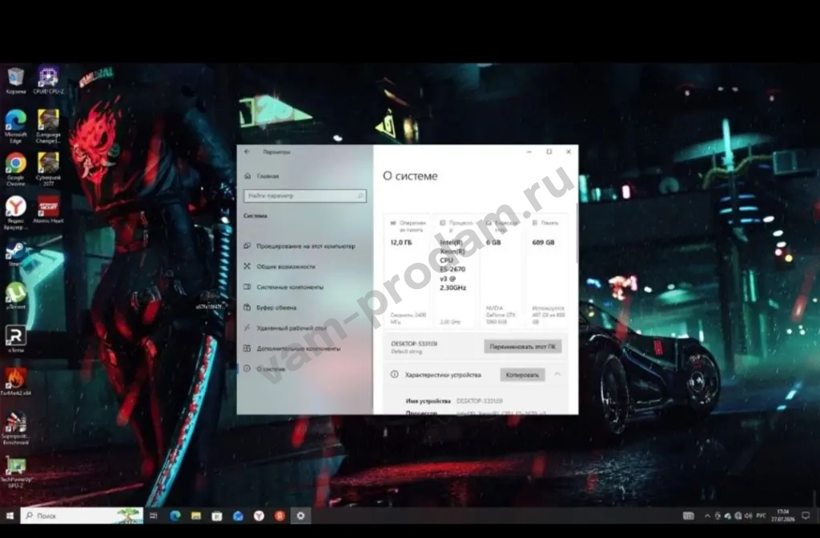Click the DESKTOP device name value
Image resolution: width=820 pixels, height=538 pixels.
[480, 401]
